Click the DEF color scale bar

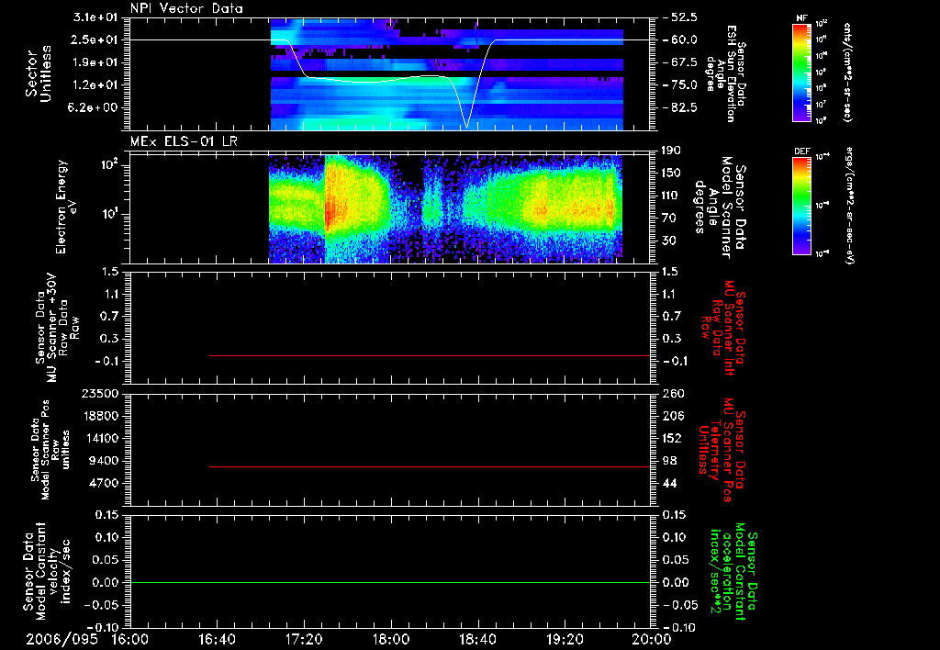(802, 206)
